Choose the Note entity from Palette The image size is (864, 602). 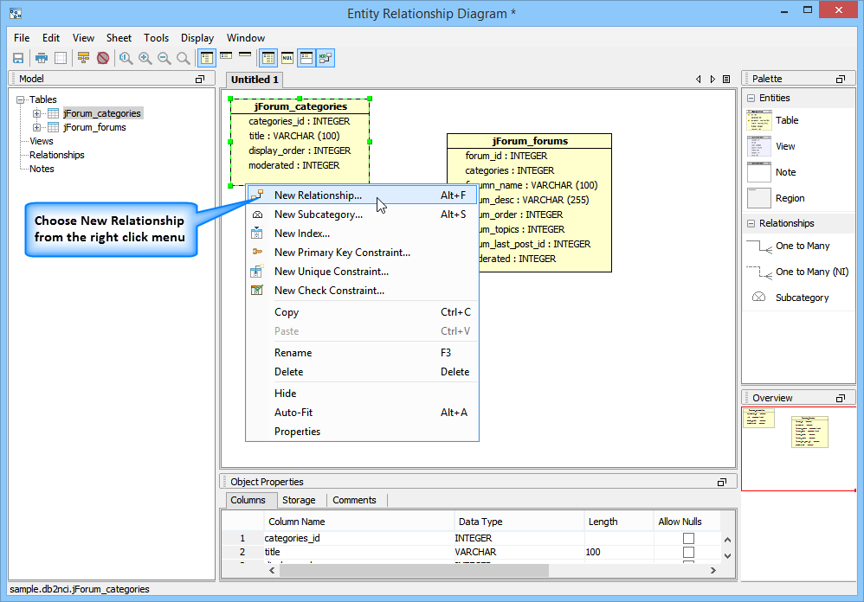coord(785,172)
